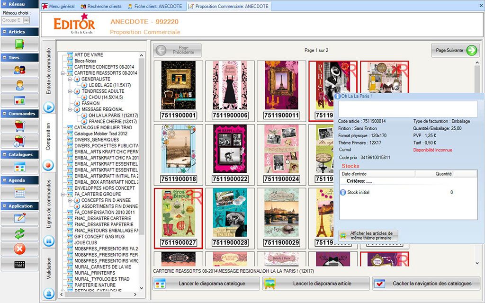This screenshot has height=303, width=485.
Task: Click the edit notepad Application icon
Action: pyautogui.click(x=19, y=218)
